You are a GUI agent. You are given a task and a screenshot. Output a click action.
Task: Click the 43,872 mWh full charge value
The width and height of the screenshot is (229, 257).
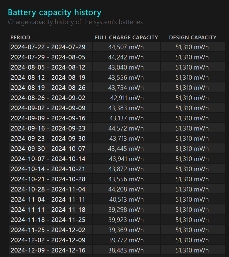[126, 169]
